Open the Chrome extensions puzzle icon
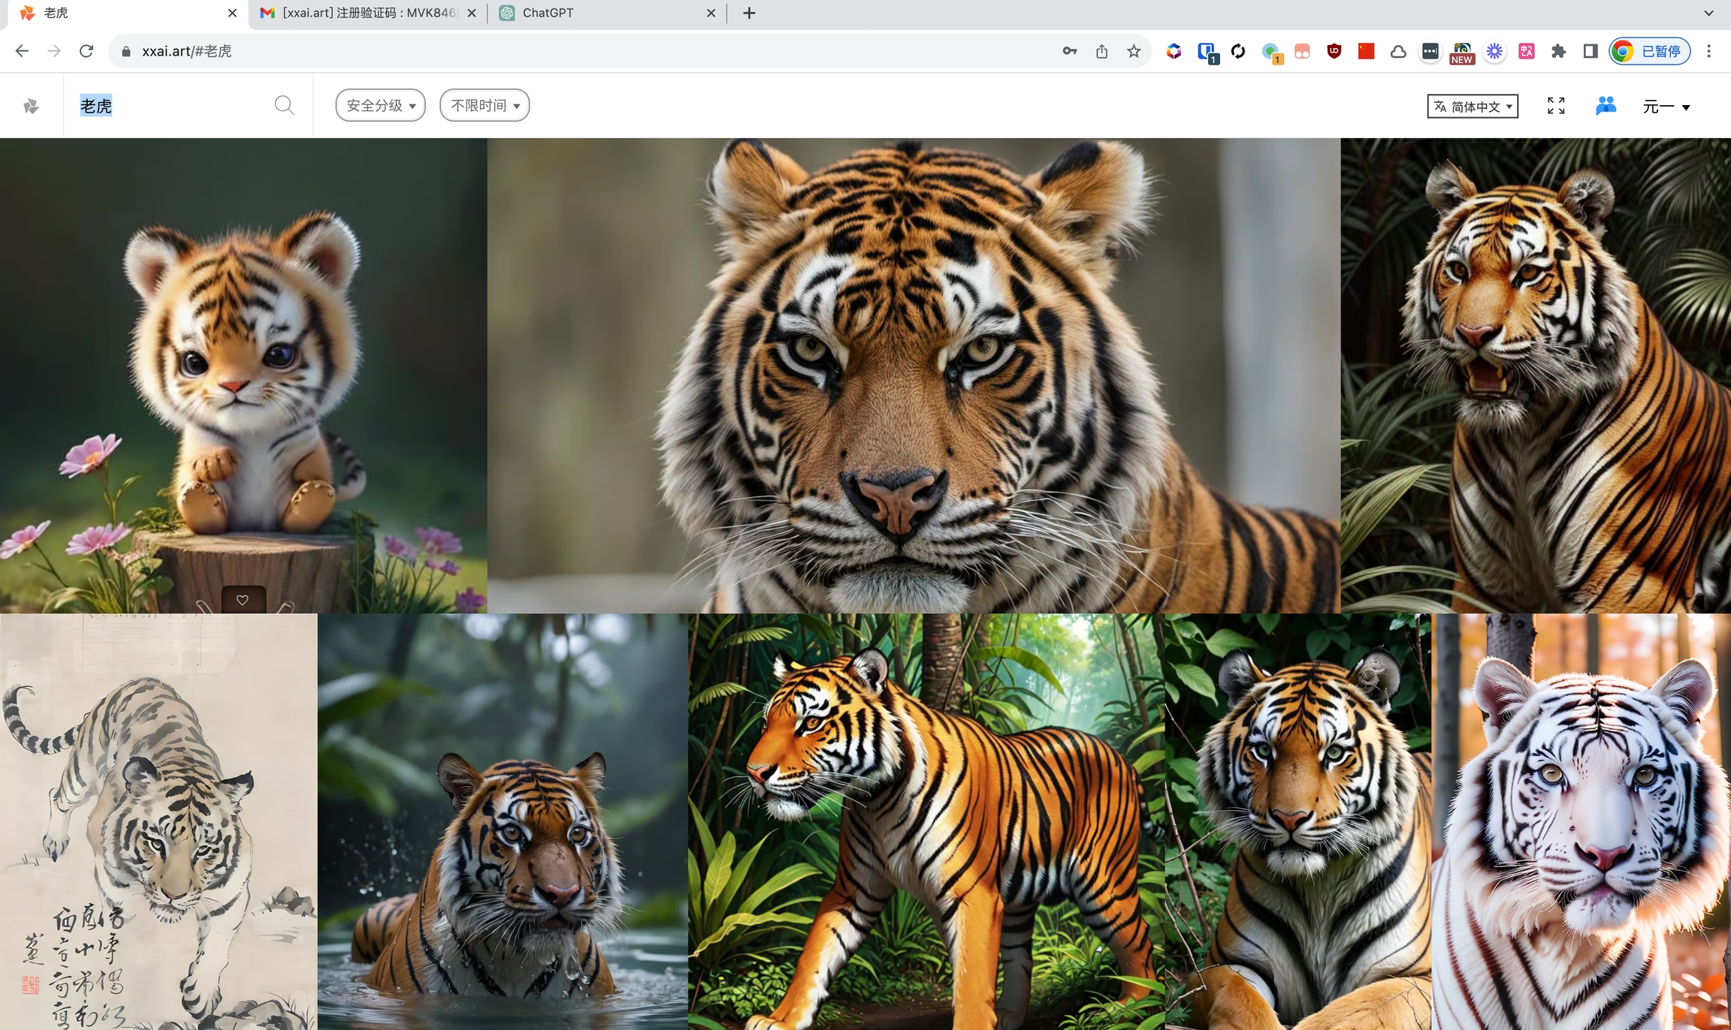Image resolution: width=1731 pixels, height=1030 pixels. [x=1558, y=51]
